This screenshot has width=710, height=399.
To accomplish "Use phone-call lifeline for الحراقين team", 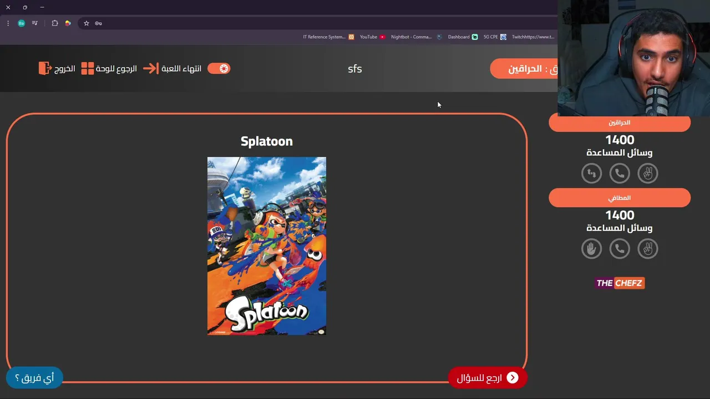I will (620, 173).
